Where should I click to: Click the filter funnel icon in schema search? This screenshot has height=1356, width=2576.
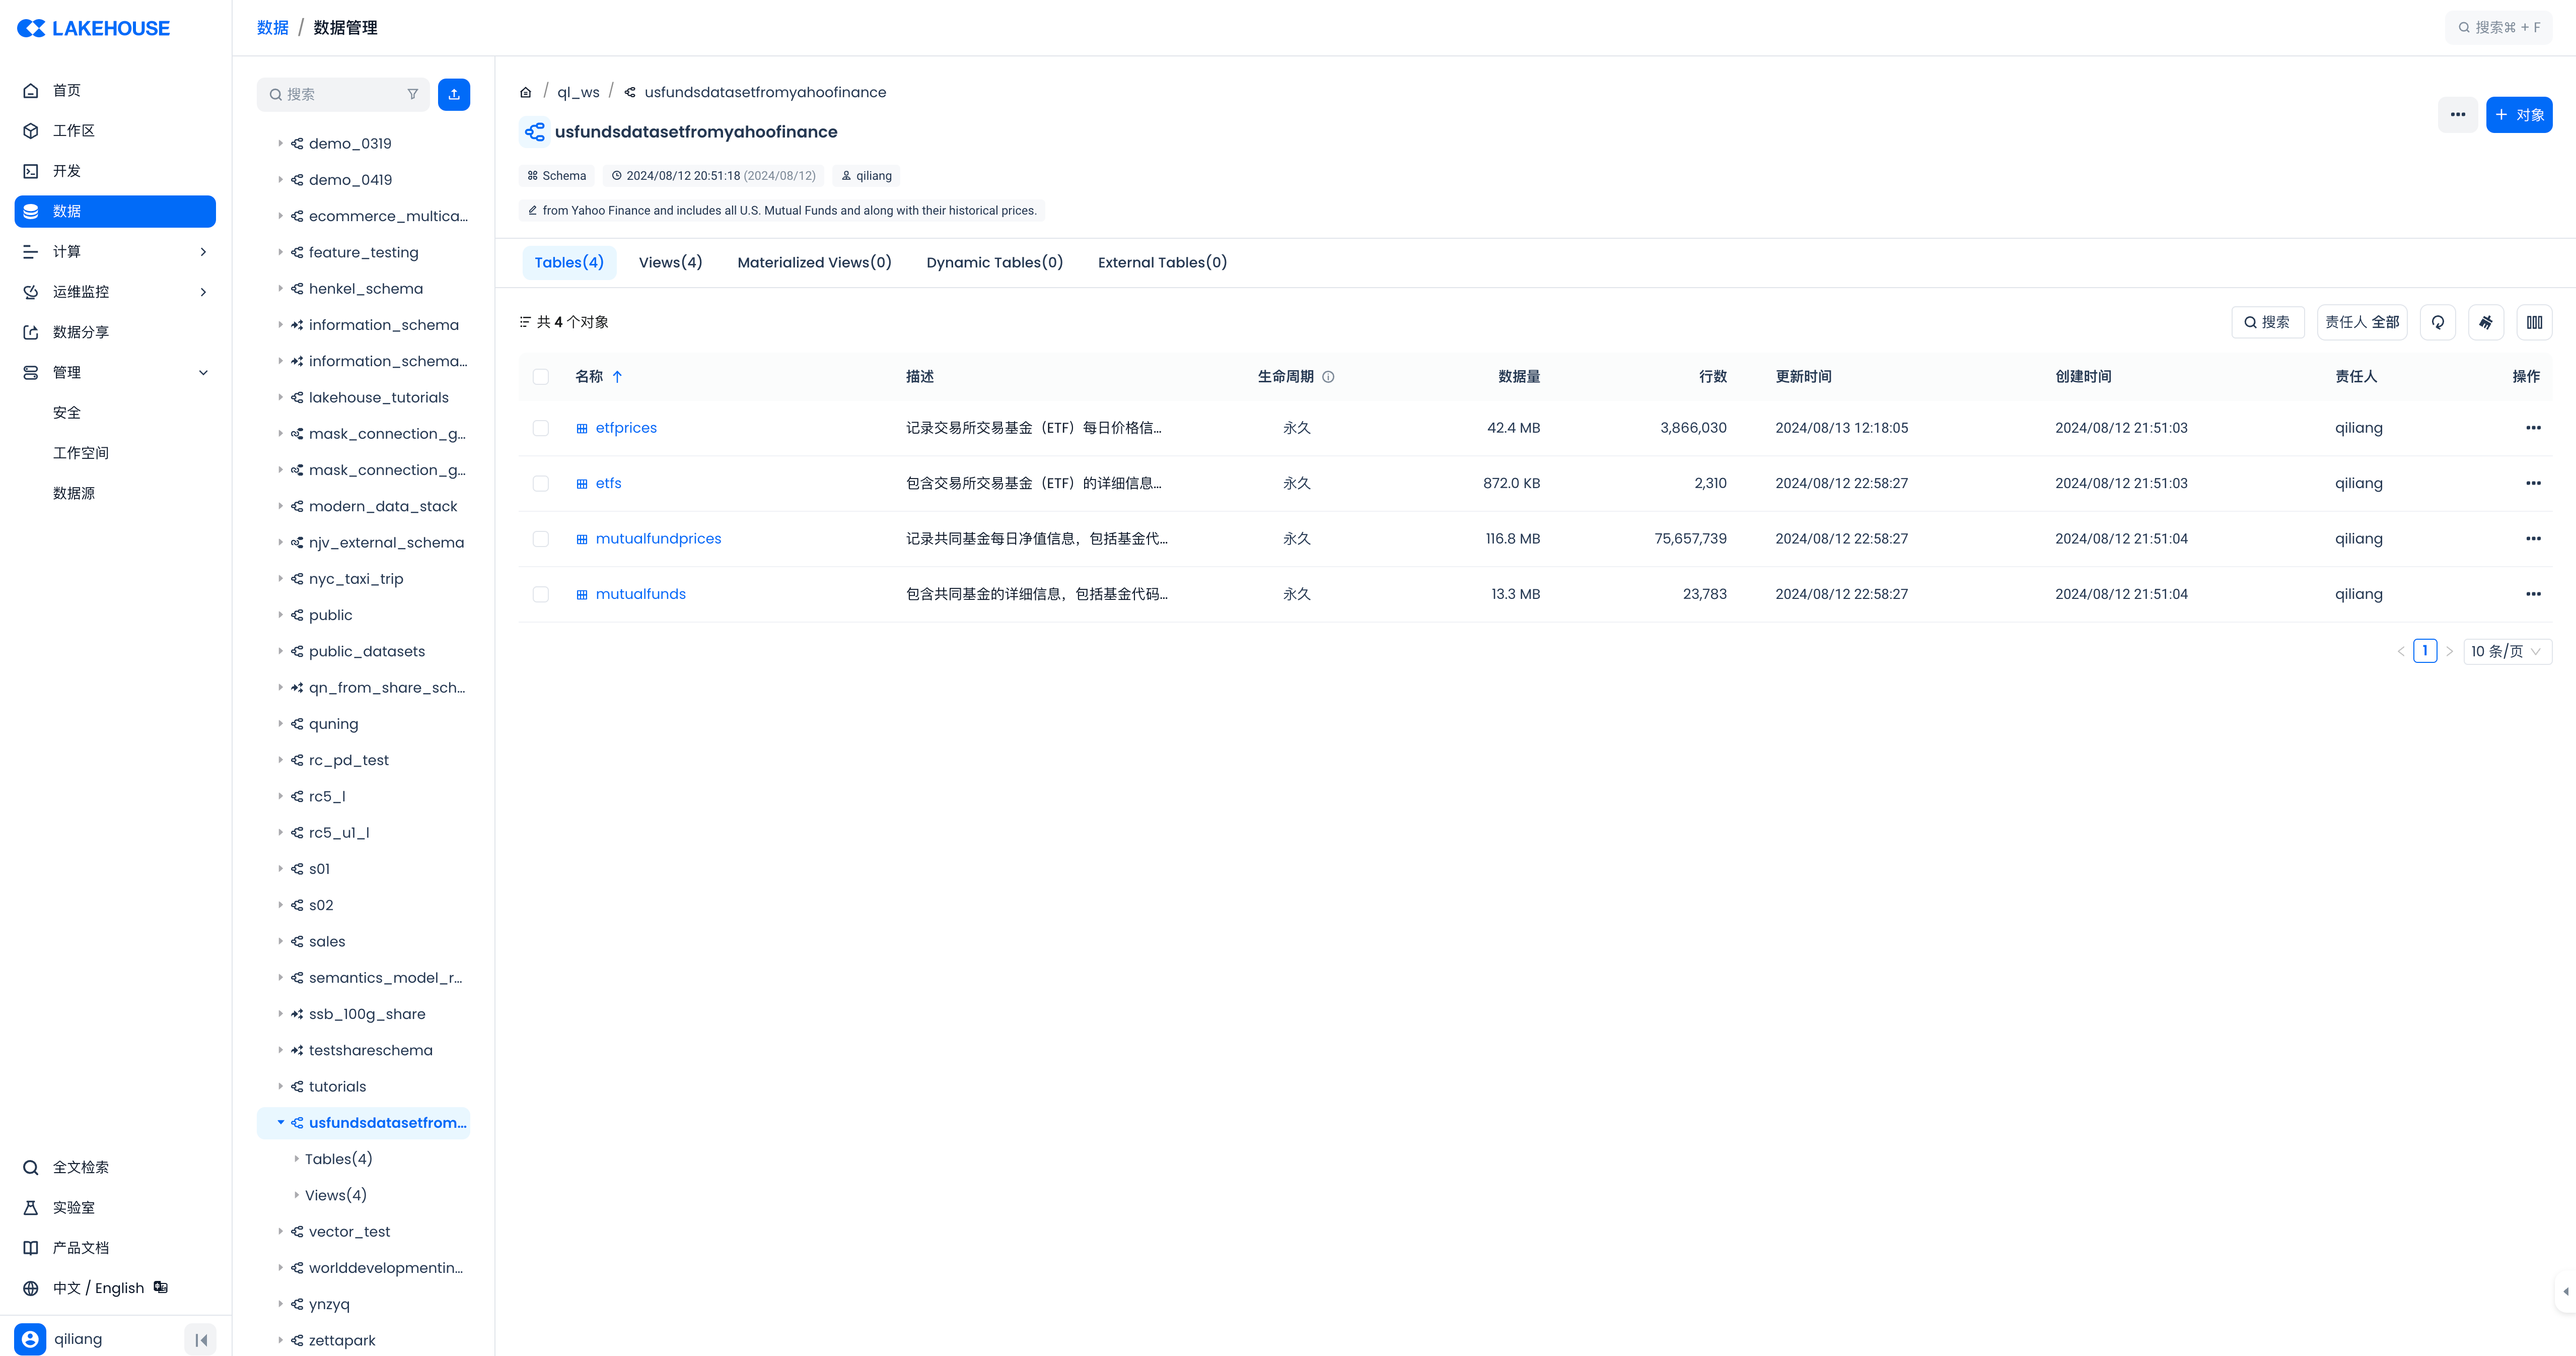click(x=413, y=94)
